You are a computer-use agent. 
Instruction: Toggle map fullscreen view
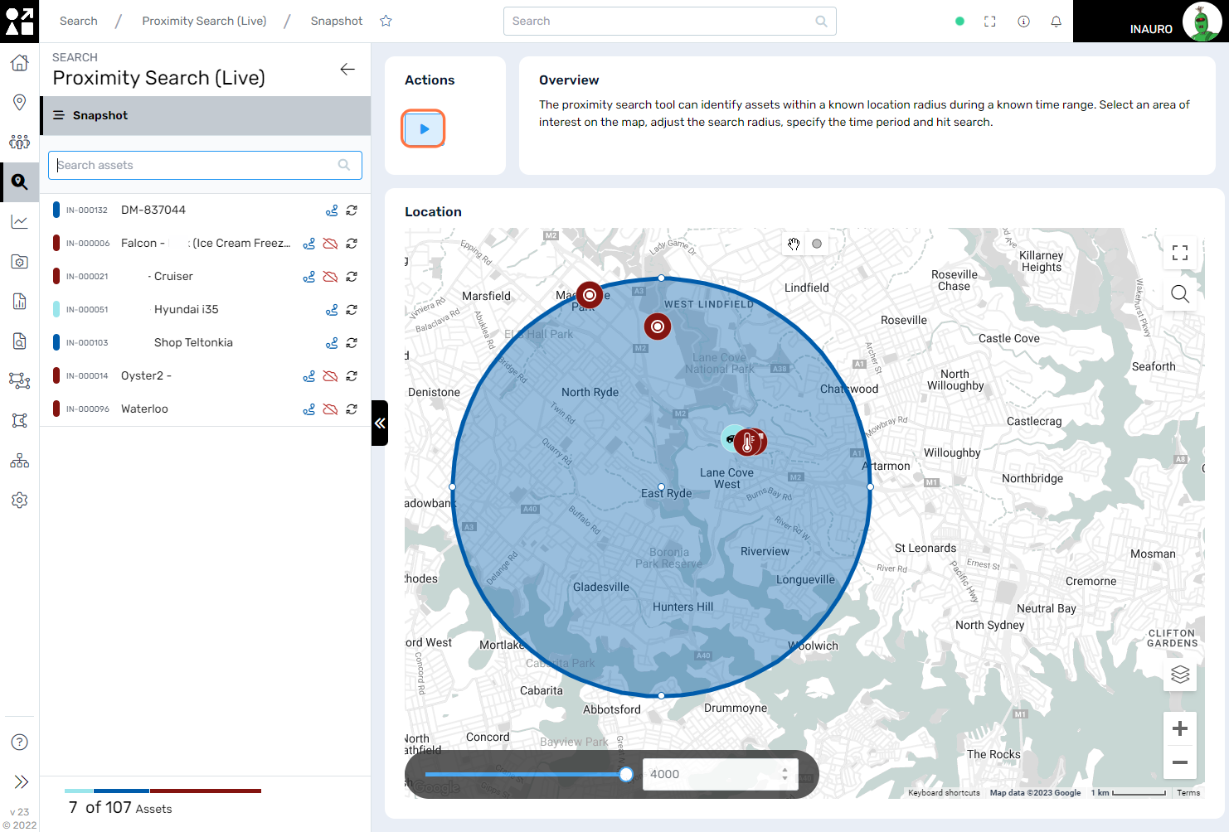[x=1180, y=253]
